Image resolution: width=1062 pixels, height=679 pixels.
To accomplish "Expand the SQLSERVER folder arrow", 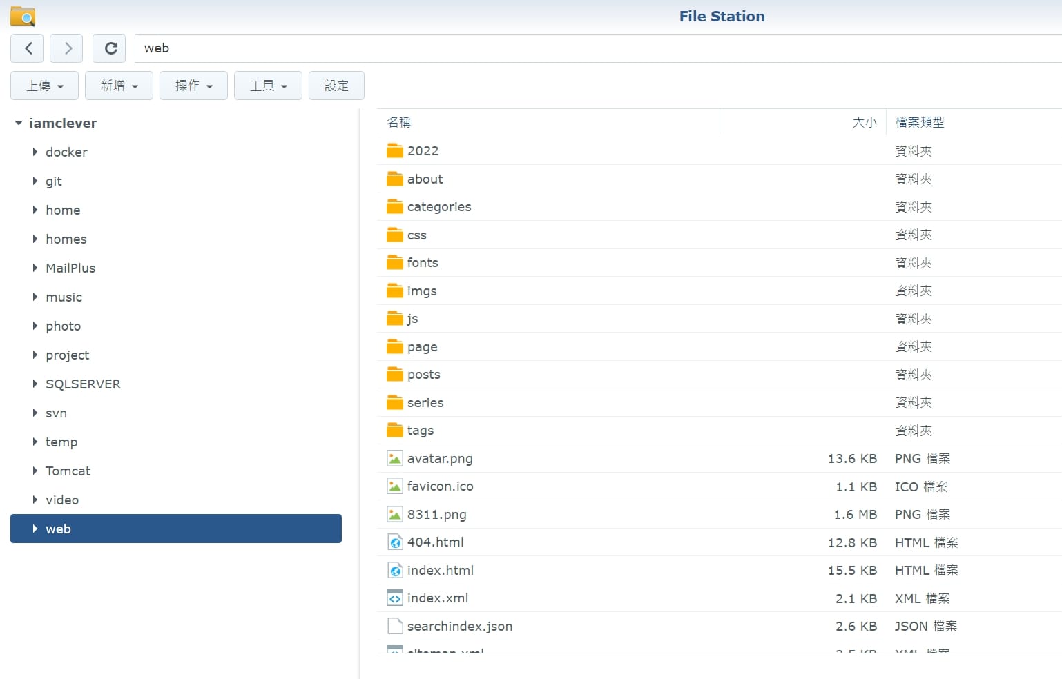I will (35, 384).
